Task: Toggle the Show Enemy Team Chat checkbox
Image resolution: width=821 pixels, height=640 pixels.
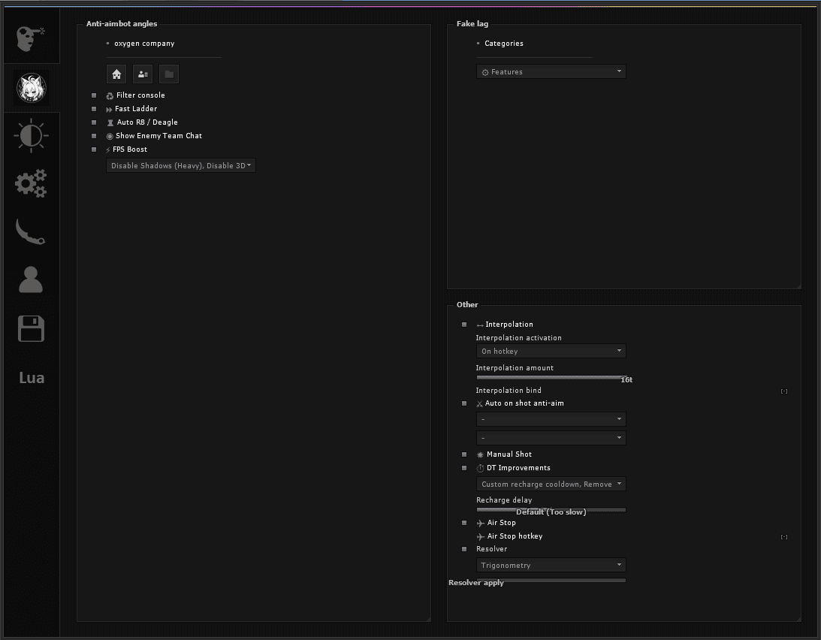Action: 94,136
